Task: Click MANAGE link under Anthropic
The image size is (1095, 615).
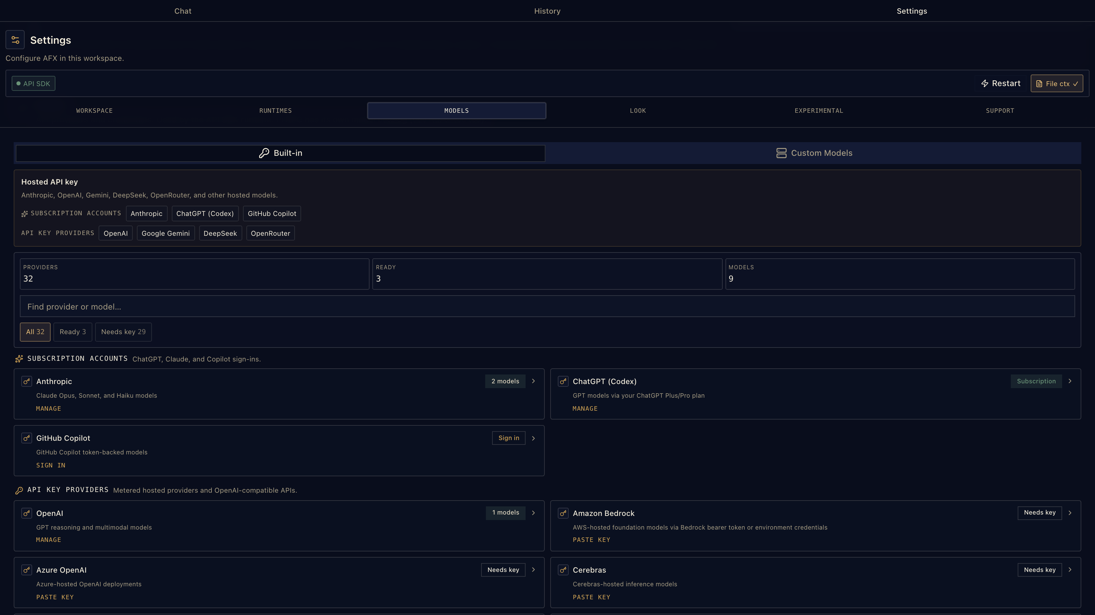Action: click(x=49, y=409)
